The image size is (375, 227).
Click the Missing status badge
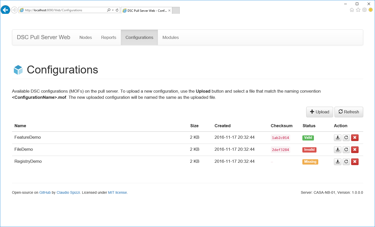coord(310,162)
